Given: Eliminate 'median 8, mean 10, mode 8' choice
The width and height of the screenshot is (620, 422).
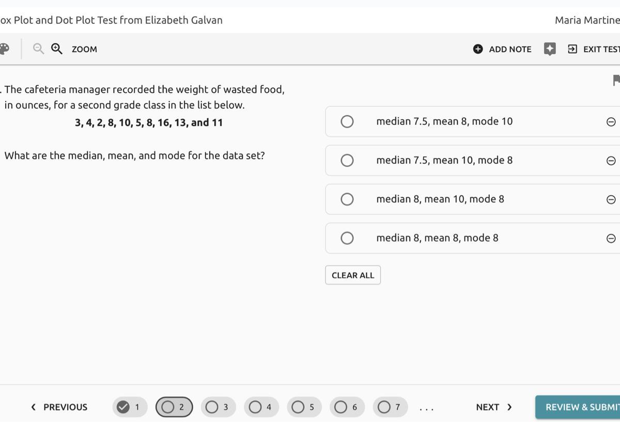Looking at the screenshot, I should click(611, 199).
